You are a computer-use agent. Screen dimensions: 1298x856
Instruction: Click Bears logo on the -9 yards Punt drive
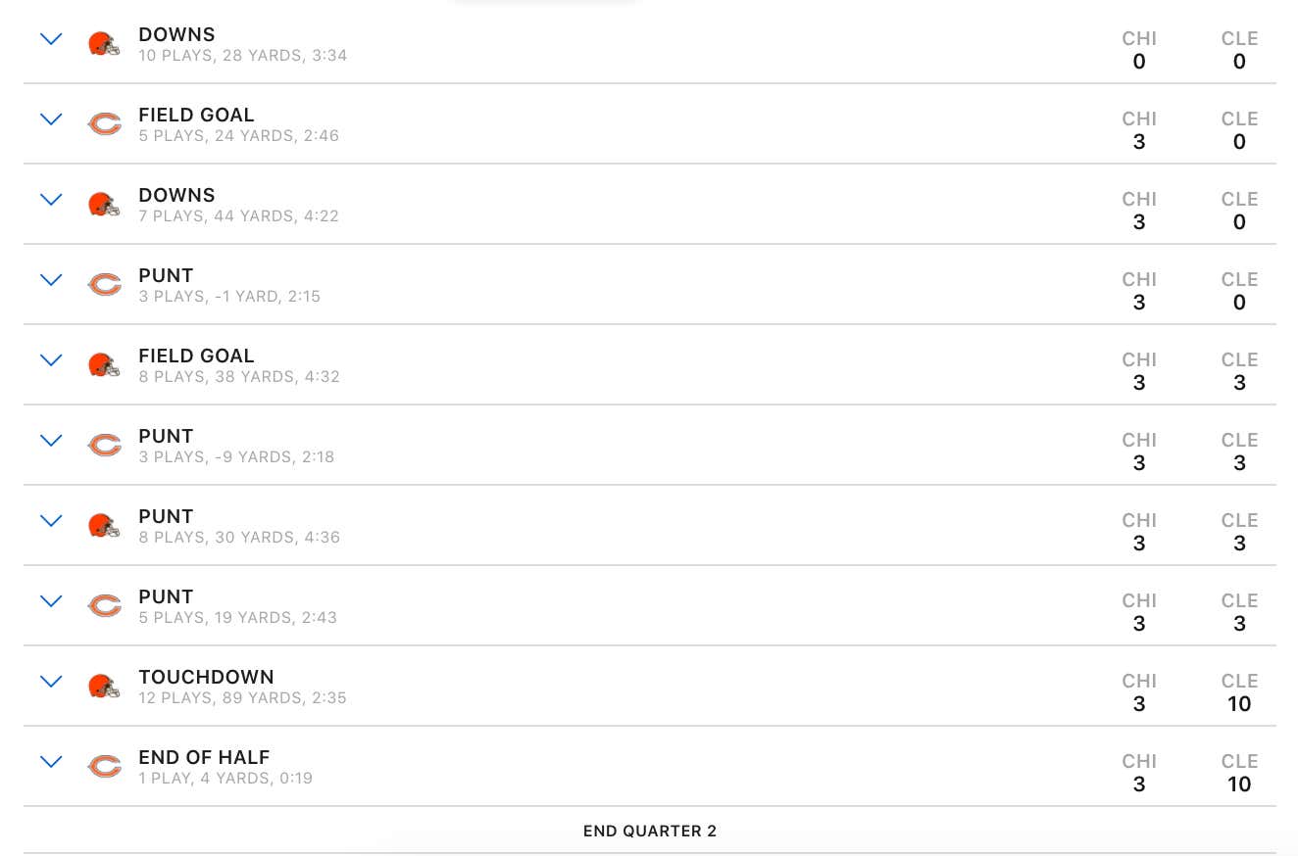point(104,446)
